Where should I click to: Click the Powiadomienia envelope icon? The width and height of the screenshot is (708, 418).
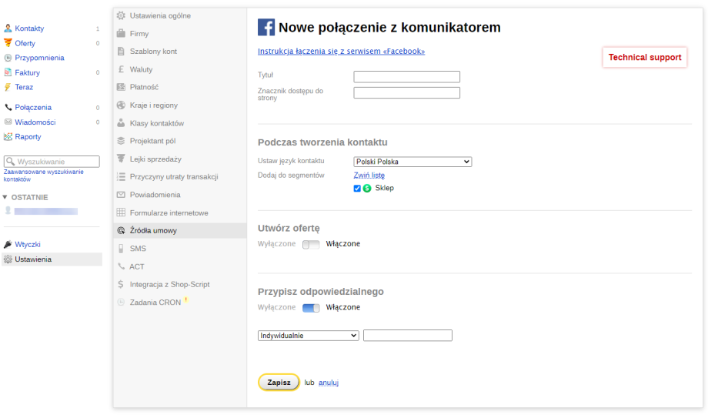pos(121,194)
